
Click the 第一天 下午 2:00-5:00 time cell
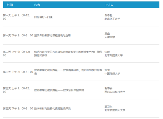tap(18, 35)
